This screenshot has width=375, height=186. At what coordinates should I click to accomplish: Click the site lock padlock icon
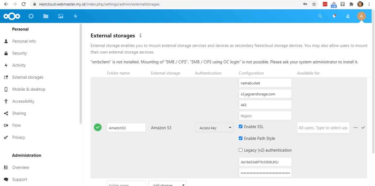(35, 4)
